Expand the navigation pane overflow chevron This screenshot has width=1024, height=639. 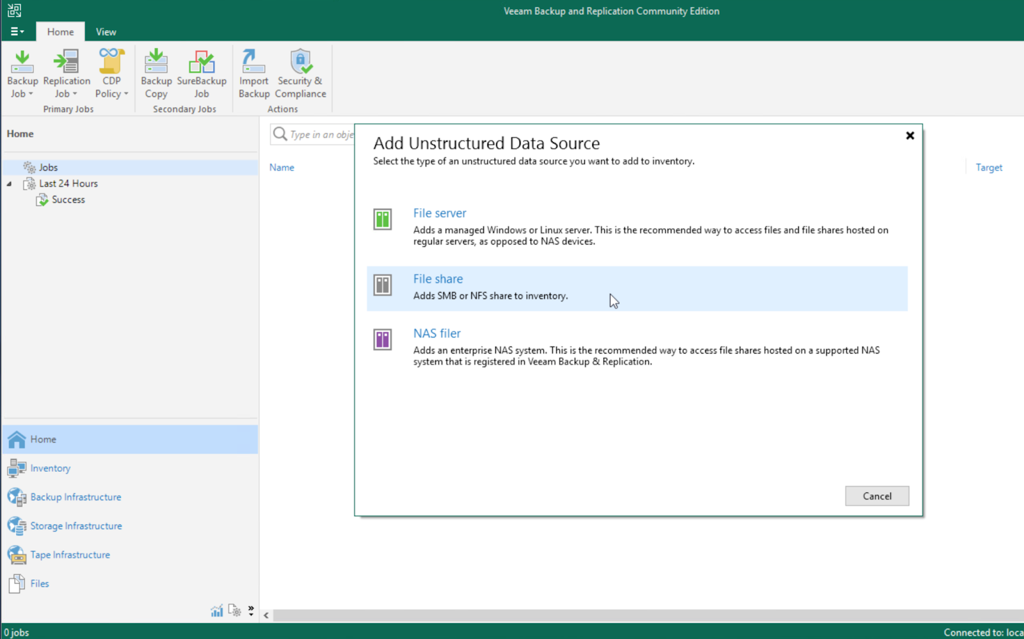pyautogui.click(x=251, y=611)
